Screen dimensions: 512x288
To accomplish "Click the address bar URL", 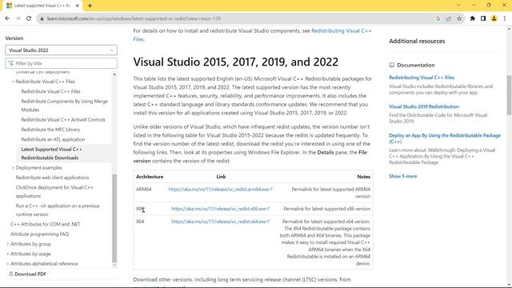I will 134,18.
